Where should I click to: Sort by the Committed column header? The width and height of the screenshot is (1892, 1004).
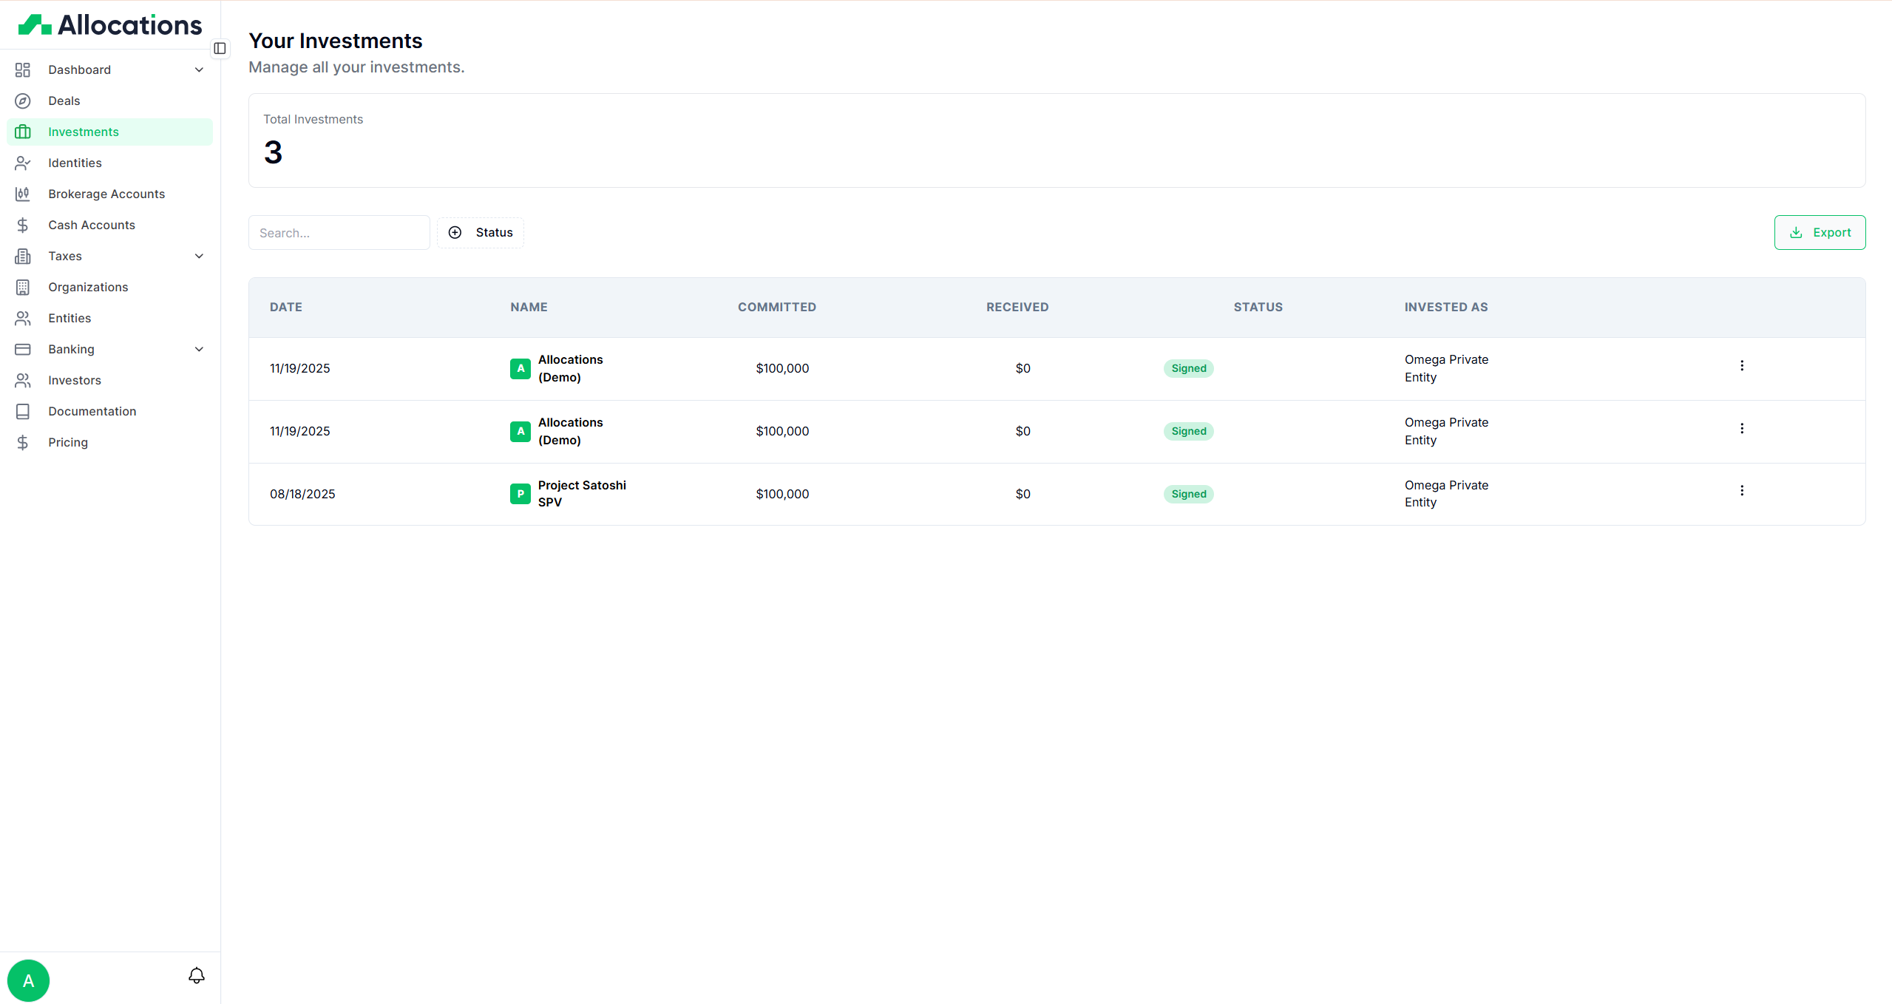pos(776,307)
